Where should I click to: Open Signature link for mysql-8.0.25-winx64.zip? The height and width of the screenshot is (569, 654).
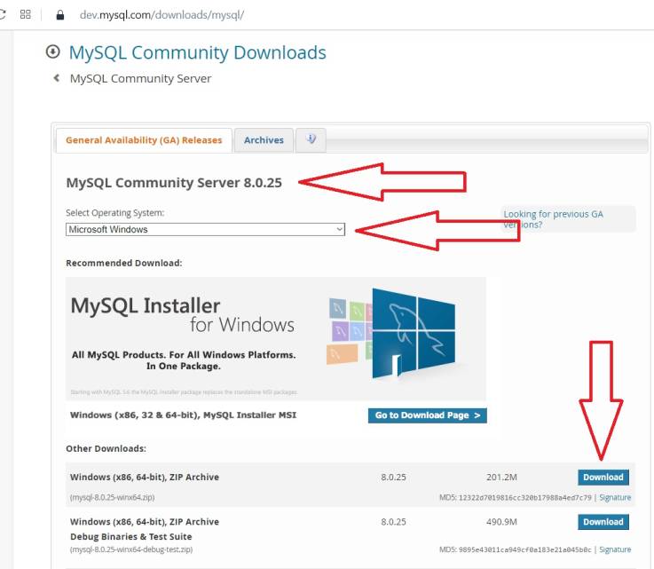[x=615, y=497]
